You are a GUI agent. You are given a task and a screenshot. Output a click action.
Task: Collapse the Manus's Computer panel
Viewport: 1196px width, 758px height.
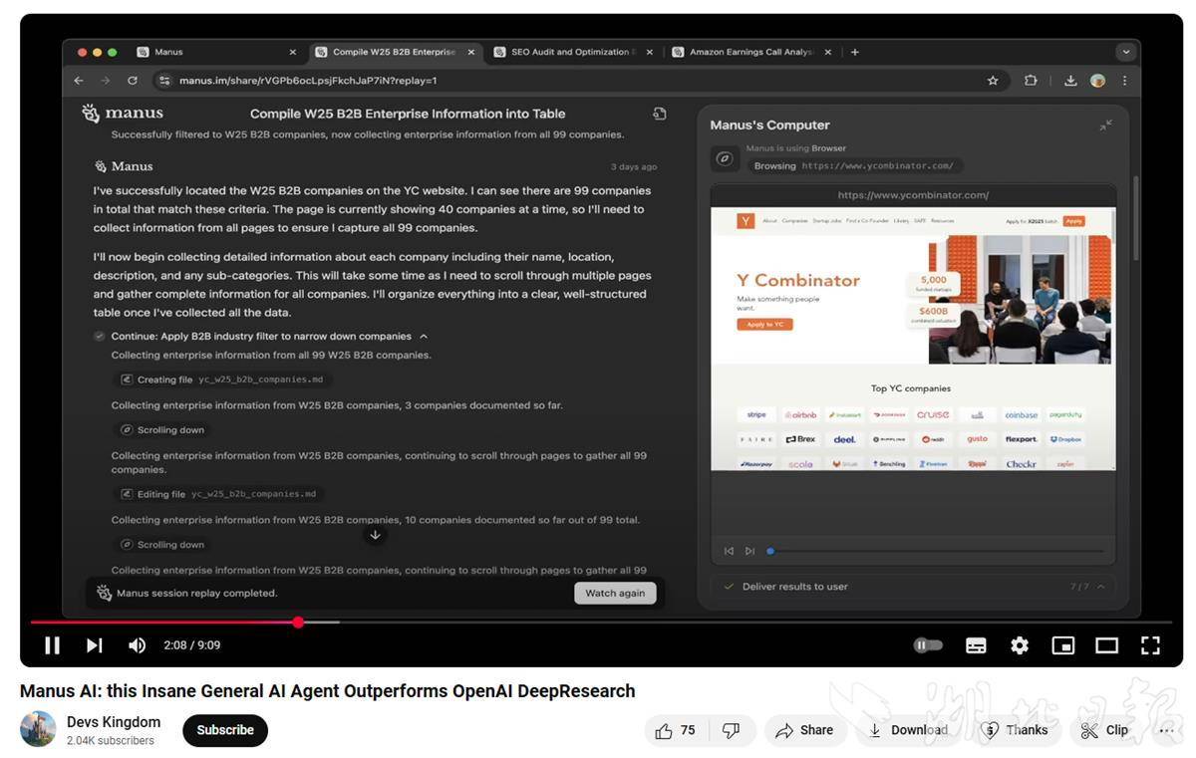(1105, 126)
